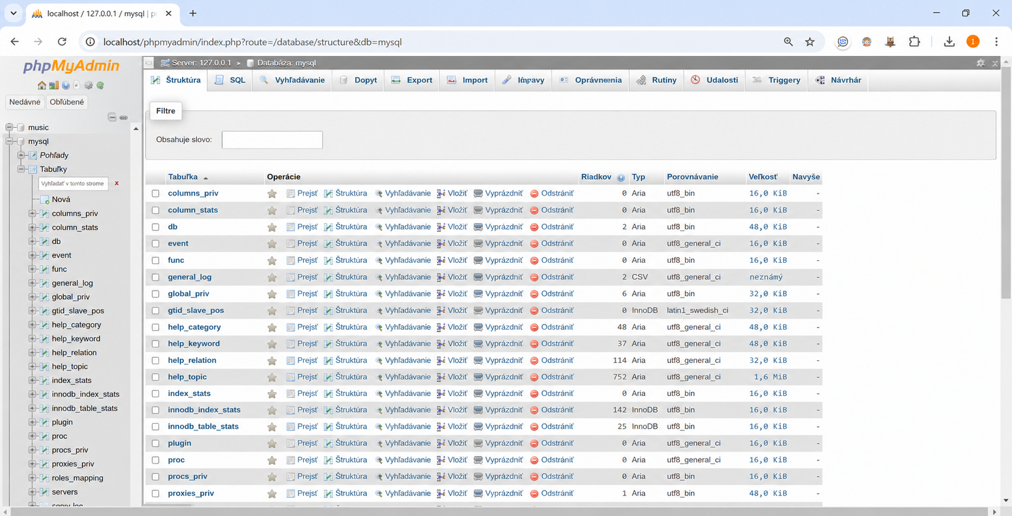Expand the Pohľady tree node
Image resolution: width=1012 pixels, height=516 pixels.
click(21, 156)
